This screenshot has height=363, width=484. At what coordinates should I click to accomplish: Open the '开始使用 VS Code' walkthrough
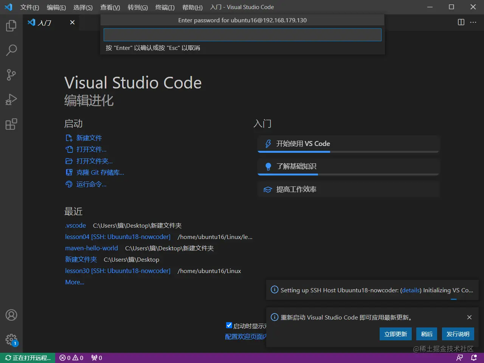click(x=348, y=144)
